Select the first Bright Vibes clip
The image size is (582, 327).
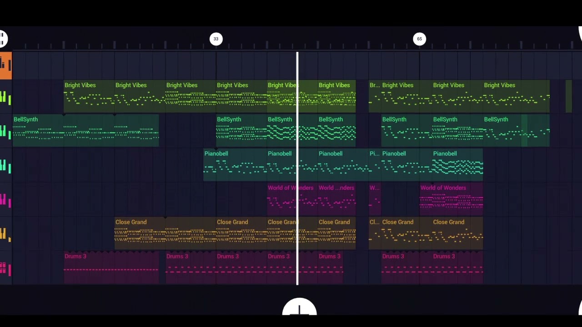point(89,96)
